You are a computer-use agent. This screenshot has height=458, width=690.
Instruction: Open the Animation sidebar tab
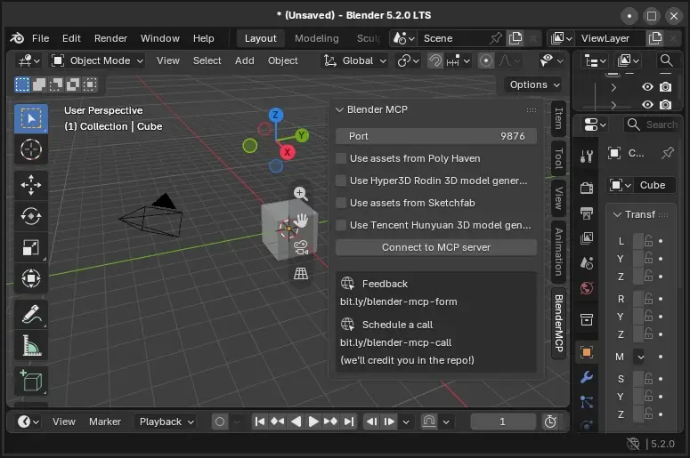[558, 252]
